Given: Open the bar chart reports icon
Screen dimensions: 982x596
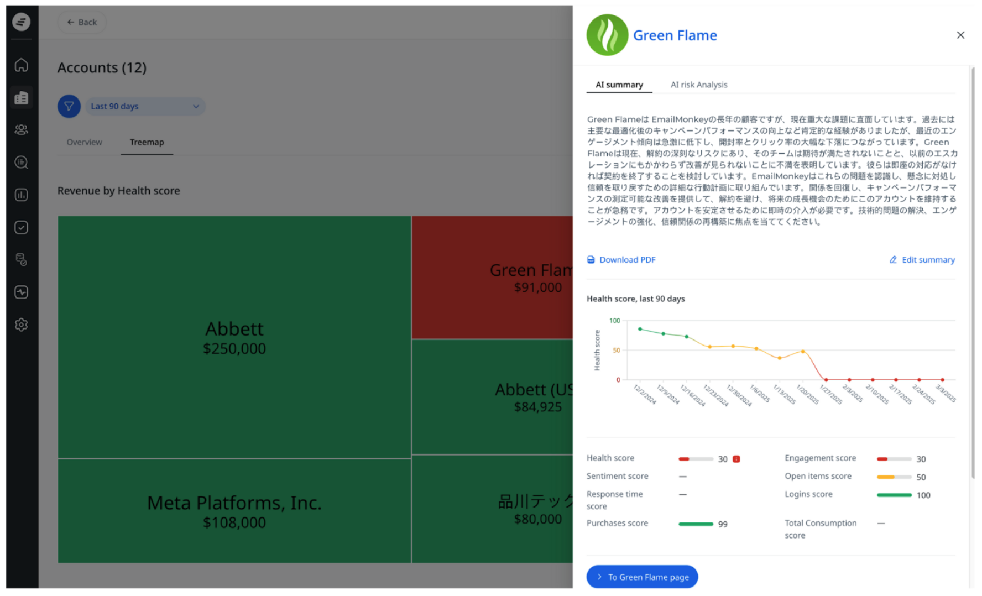Looking at the screenshot, I should coord(21,195).
